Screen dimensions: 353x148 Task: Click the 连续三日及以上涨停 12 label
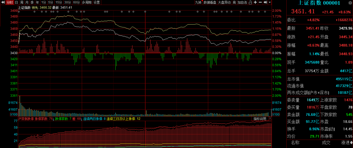coord(123,119)
